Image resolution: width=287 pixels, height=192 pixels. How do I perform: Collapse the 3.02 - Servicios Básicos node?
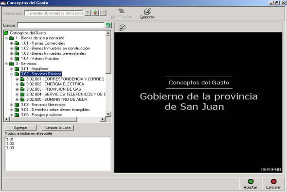pos(12,74)
